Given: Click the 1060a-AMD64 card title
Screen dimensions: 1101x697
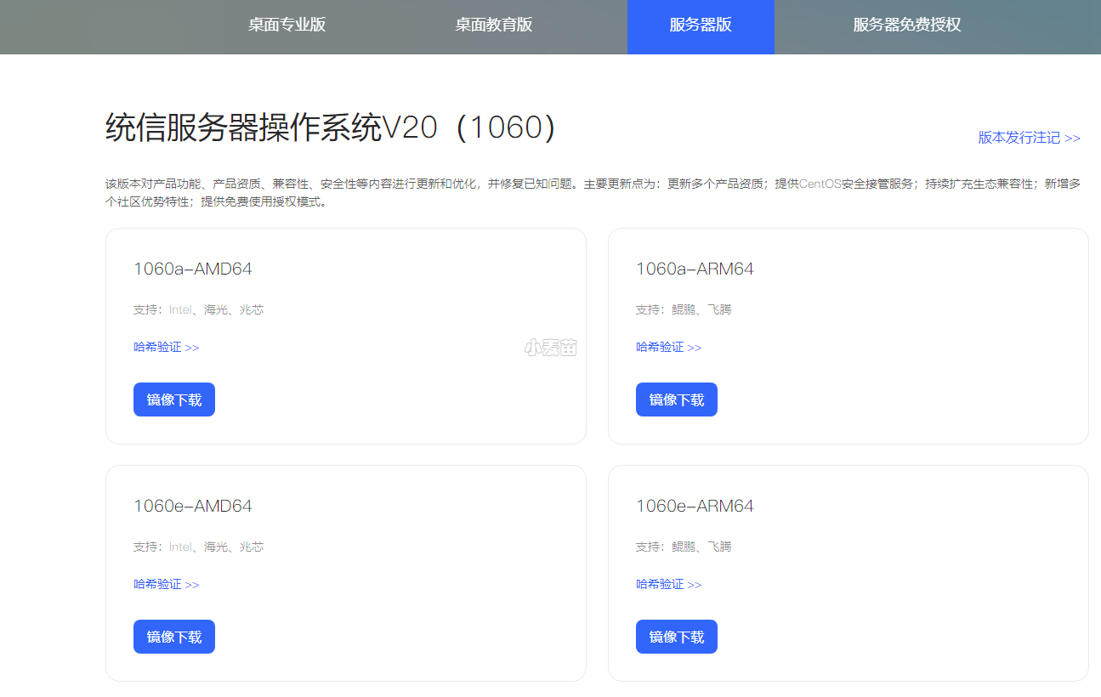Looking at the screenshot, I should pos(193,269).
